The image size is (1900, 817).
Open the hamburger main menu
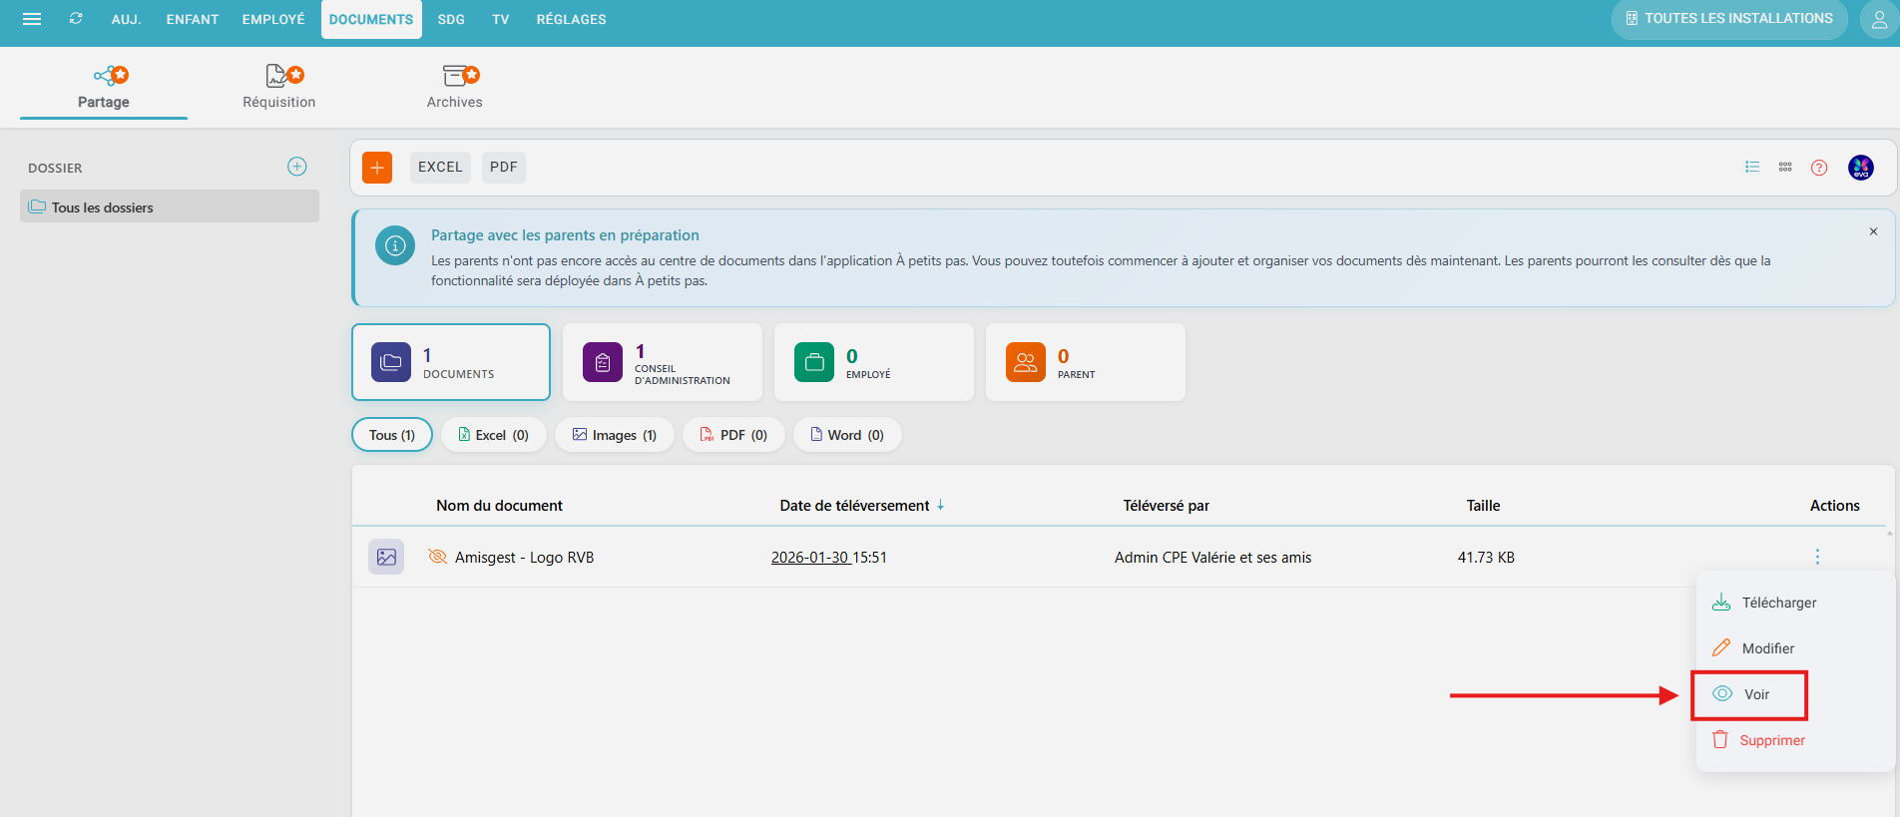tap(32, 19)
